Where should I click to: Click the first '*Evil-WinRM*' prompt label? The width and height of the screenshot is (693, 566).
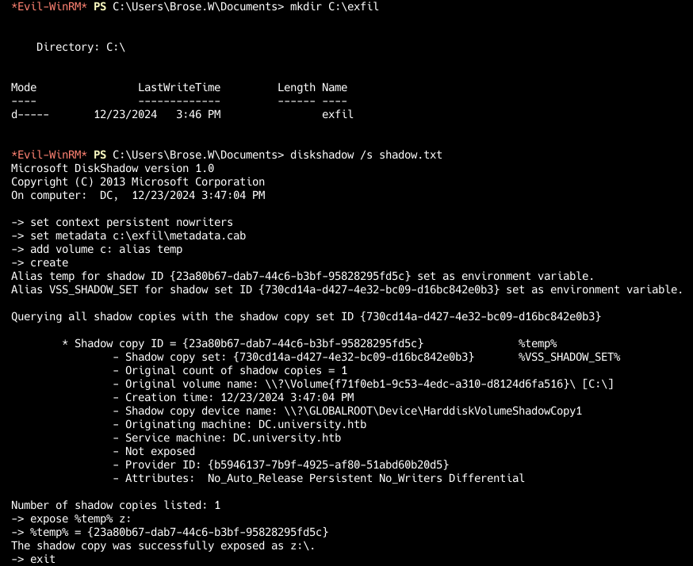(49, 6)
